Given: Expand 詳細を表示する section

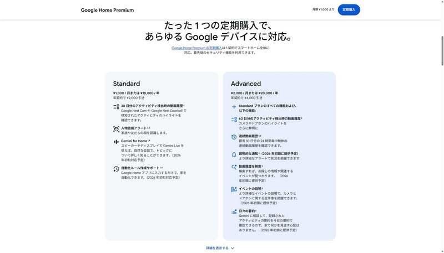Looking at the screenshot, I should (x=220, y=248).
